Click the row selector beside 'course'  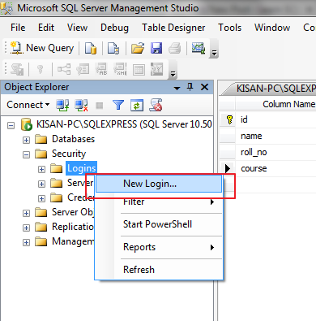pos(227,168)
